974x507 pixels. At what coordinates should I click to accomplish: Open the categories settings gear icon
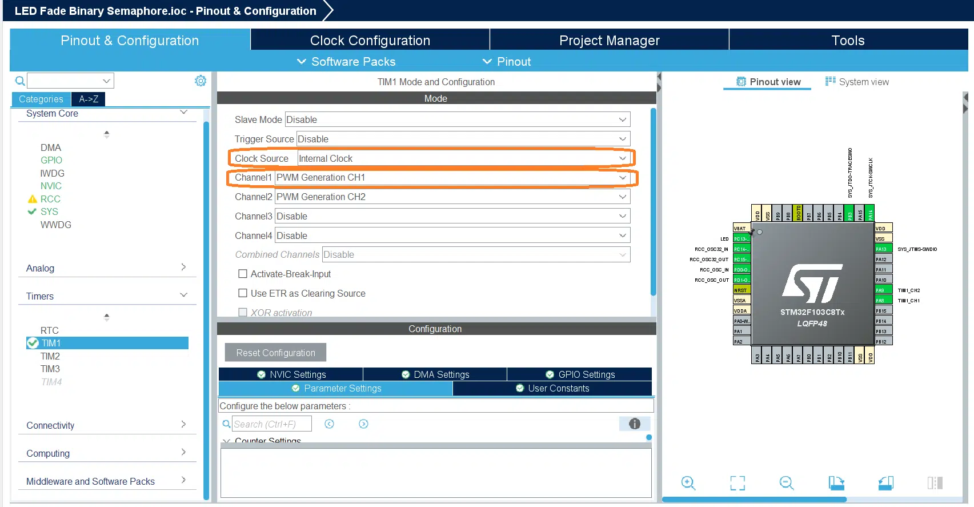coord(201,81)
